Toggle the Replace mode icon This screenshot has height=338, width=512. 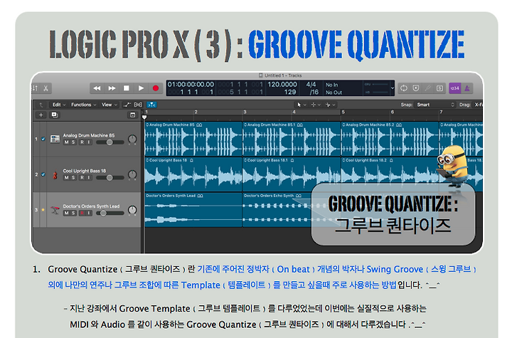click(x=416, y=88)
